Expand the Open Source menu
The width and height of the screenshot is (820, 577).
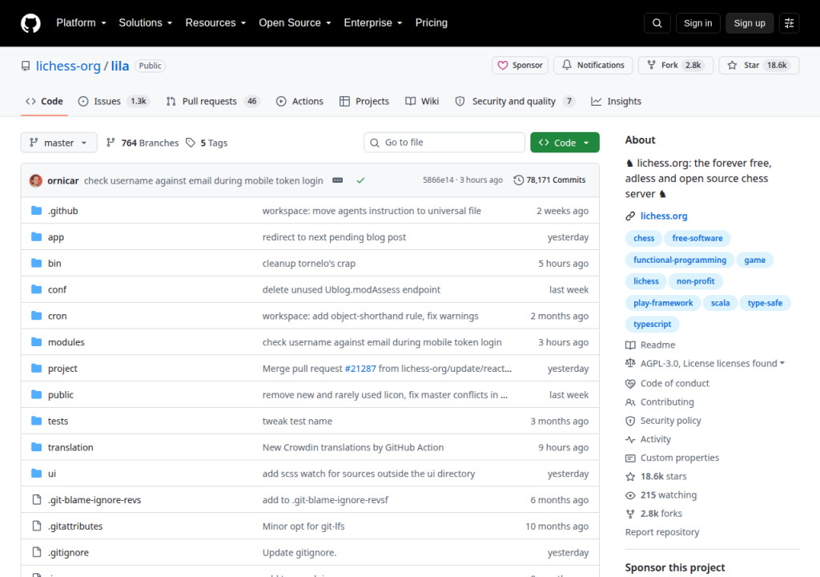[x=295, y=23]
